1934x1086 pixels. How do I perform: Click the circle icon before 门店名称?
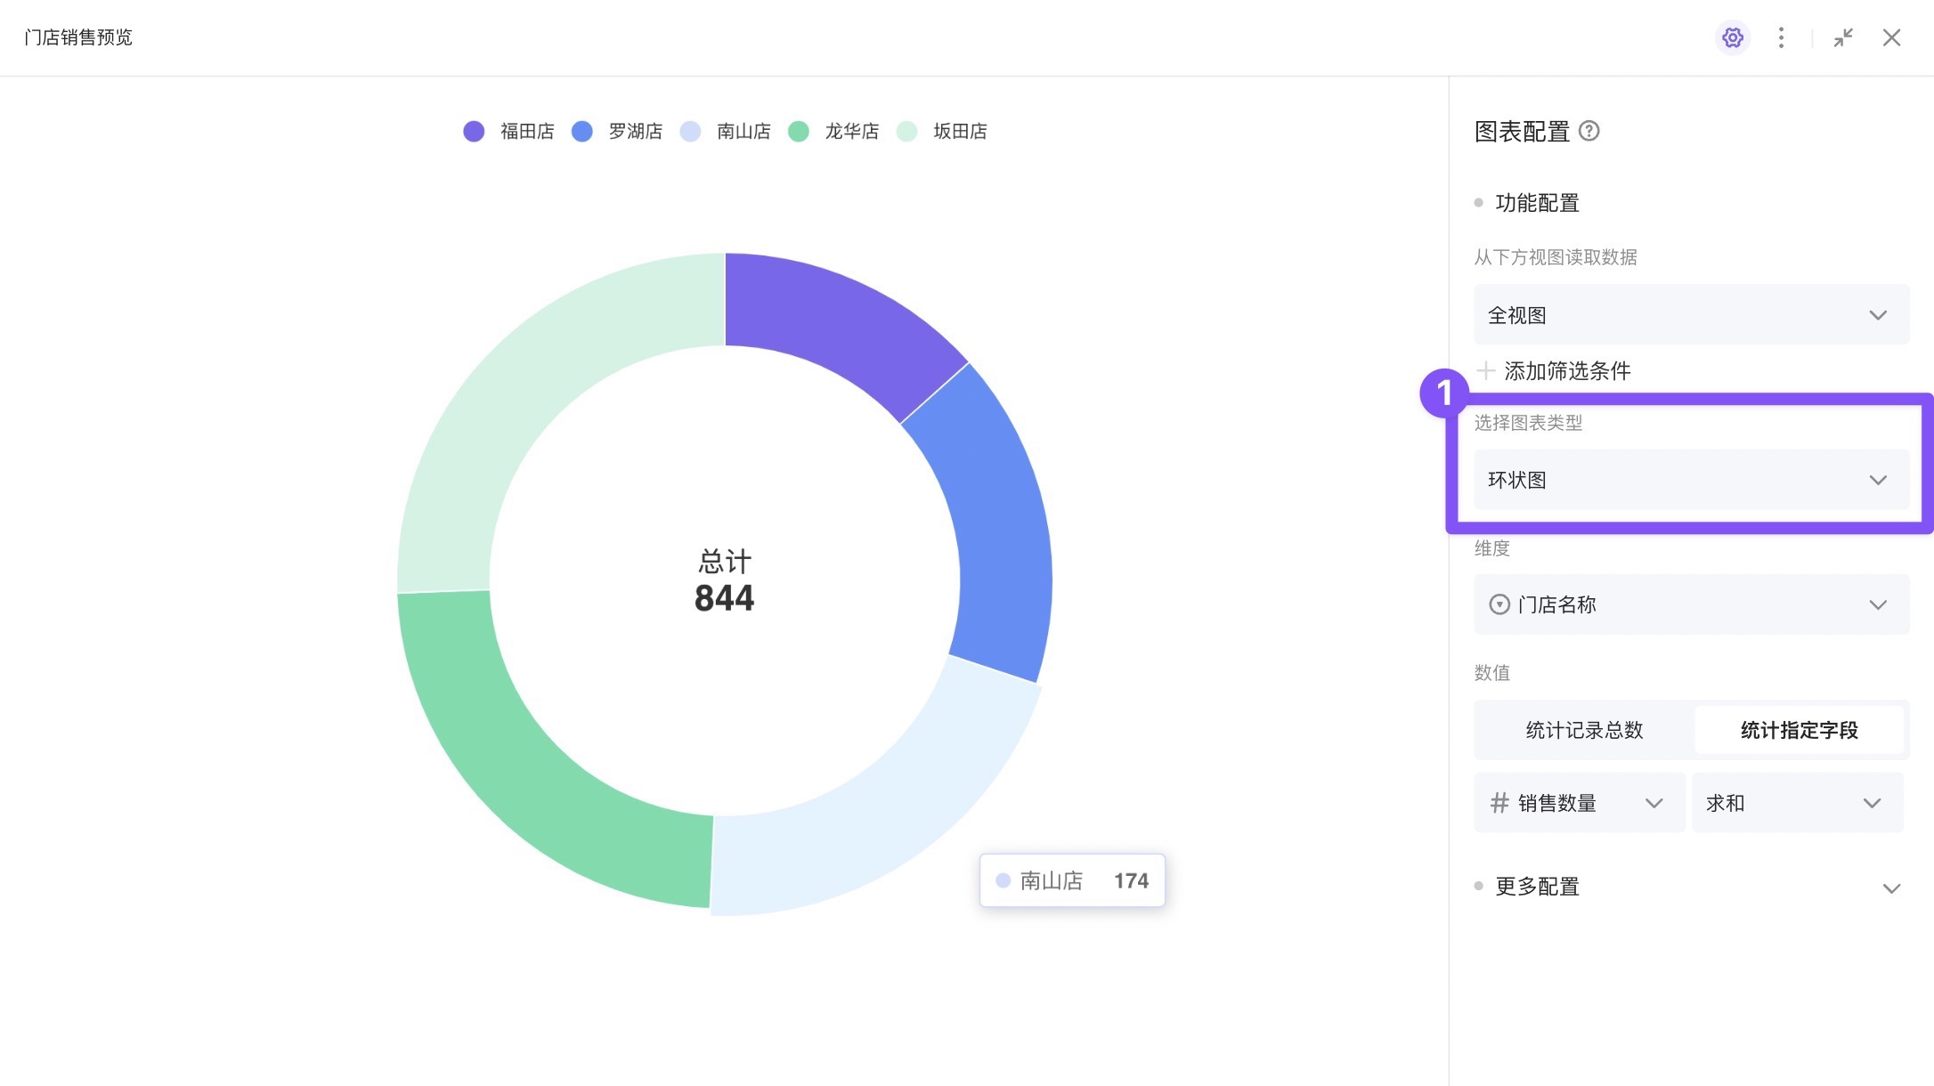pos(1499,605)
